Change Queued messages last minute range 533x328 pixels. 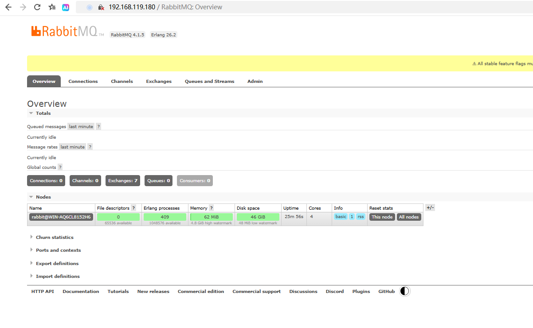(x=81, y=127)
